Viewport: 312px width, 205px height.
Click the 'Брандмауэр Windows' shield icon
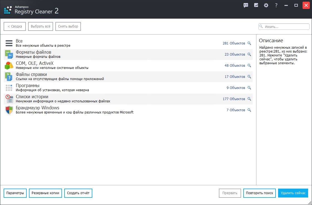click(x=9, y=110)
